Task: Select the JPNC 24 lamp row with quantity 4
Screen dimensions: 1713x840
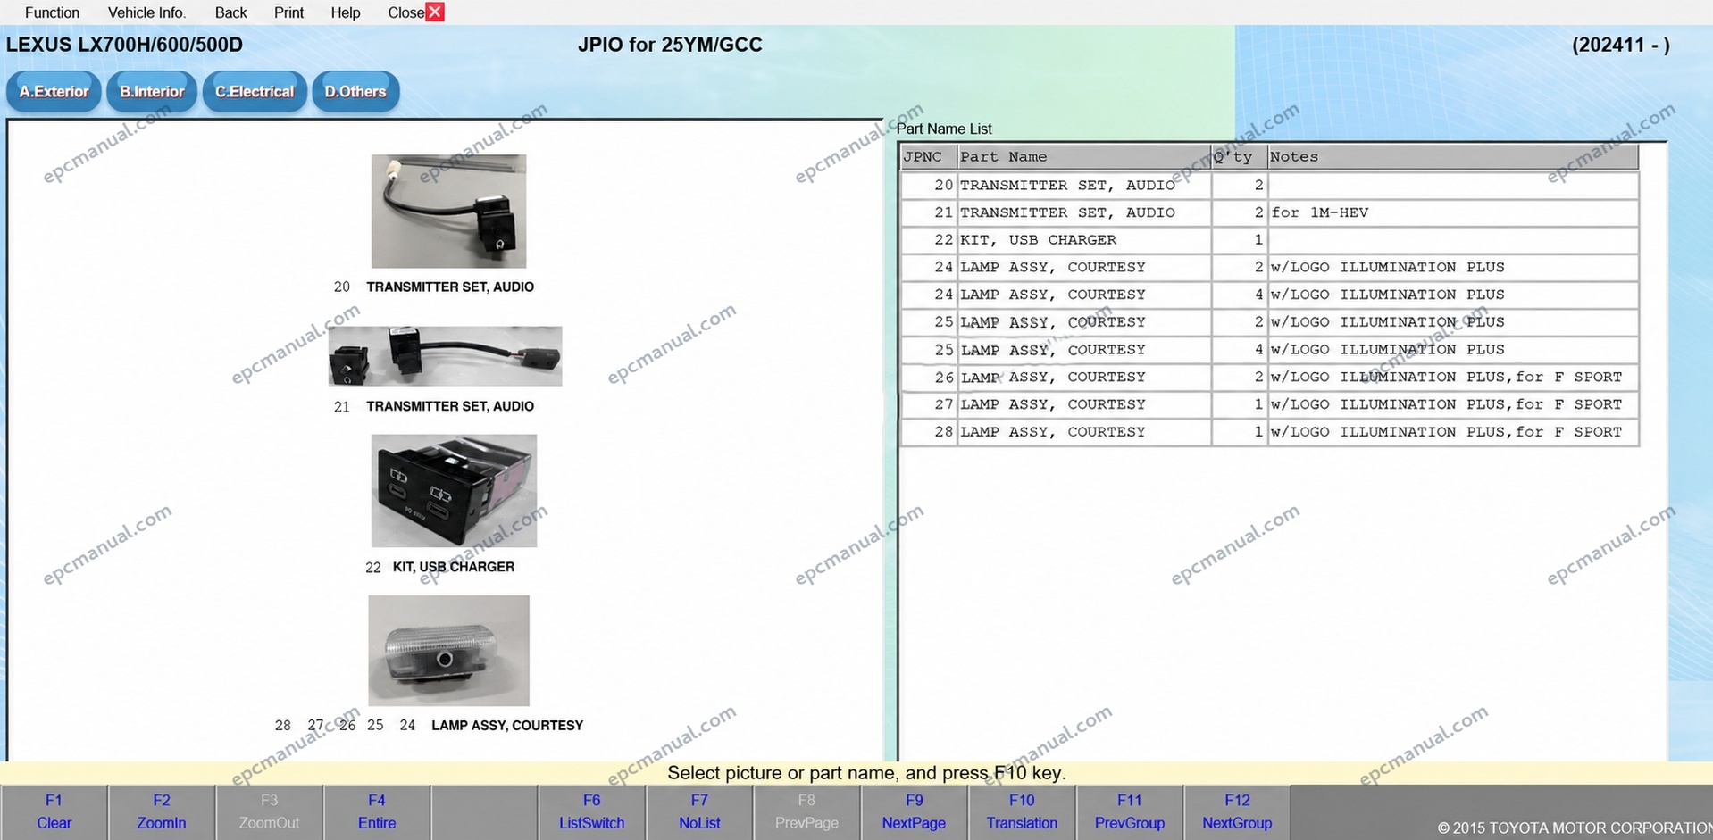Action: [x=1269, y=295]
